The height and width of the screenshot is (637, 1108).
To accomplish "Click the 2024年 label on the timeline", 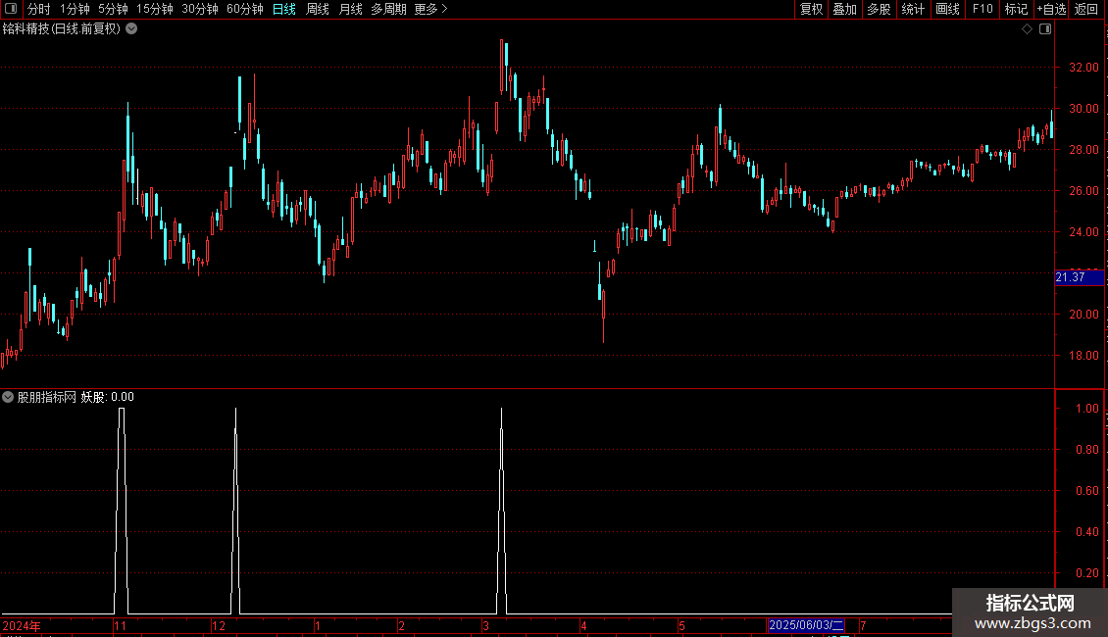I will pos(22,625).
